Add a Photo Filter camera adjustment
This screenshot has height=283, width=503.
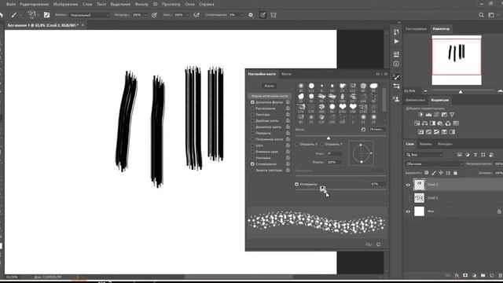pyautogui.click(x=440, y=123)
